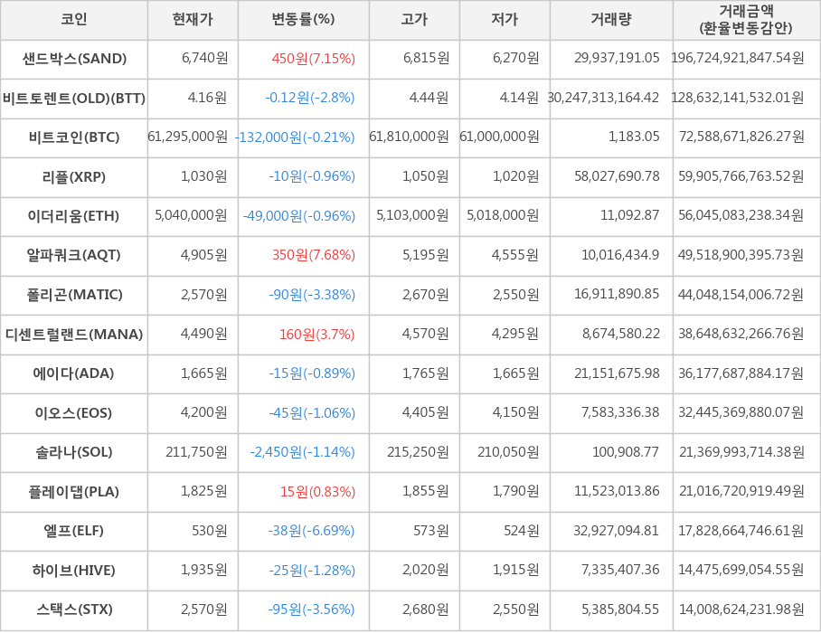821x633 pixels.
Task: Click the 거래금액 column header
Action: tap(746, 19)
